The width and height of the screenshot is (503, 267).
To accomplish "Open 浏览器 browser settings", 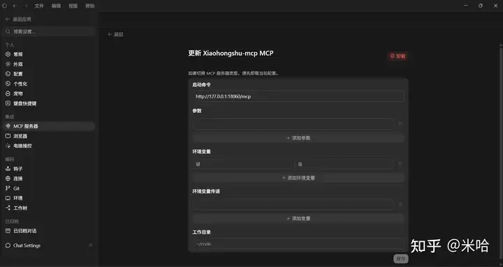I will point(49,136).
